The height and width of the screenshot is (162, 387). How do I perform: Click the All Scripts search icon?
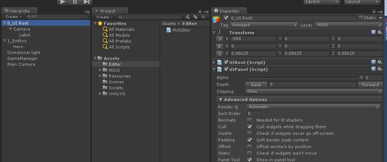click(105, 47)
